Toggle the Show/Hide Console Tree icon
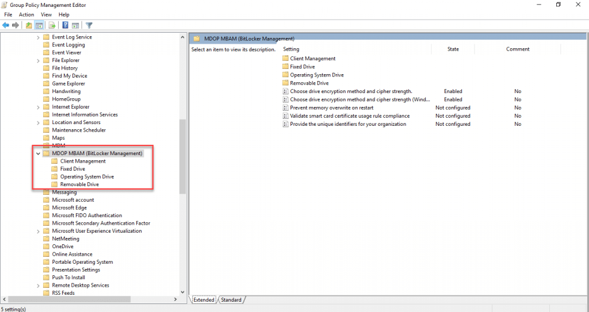The height and width of the screenshot is (312, 589). 39,25
